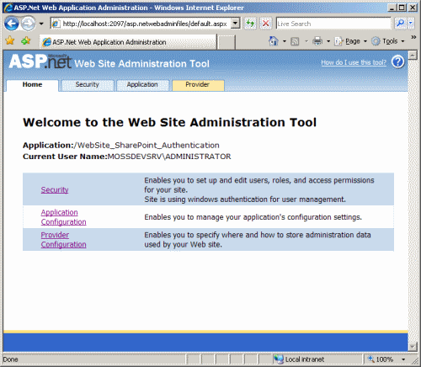
Task: Expand the feeds dropdown arrow
Action: coord(306,41)
